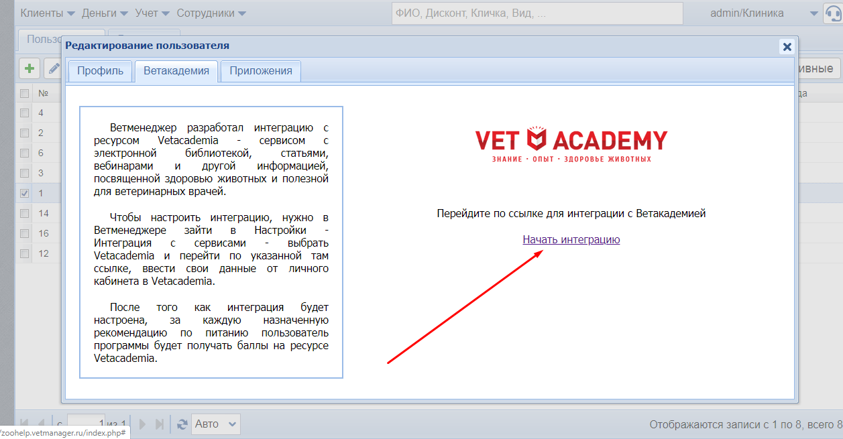This screenshot has height=439, width=843.
Task: Click row number 6 in the table
Action: (41, 153)
